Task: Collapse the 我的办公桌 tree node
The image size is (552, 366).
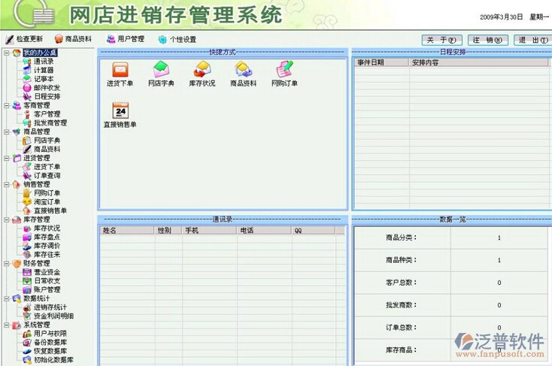Action: pyautogui.click(x=6, y=53)
